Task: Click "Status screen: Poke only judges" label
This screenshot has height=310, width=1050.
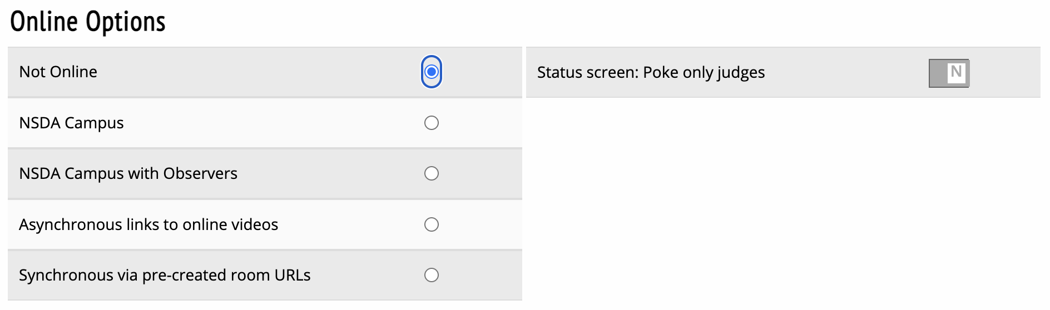Action: (651, 73)
